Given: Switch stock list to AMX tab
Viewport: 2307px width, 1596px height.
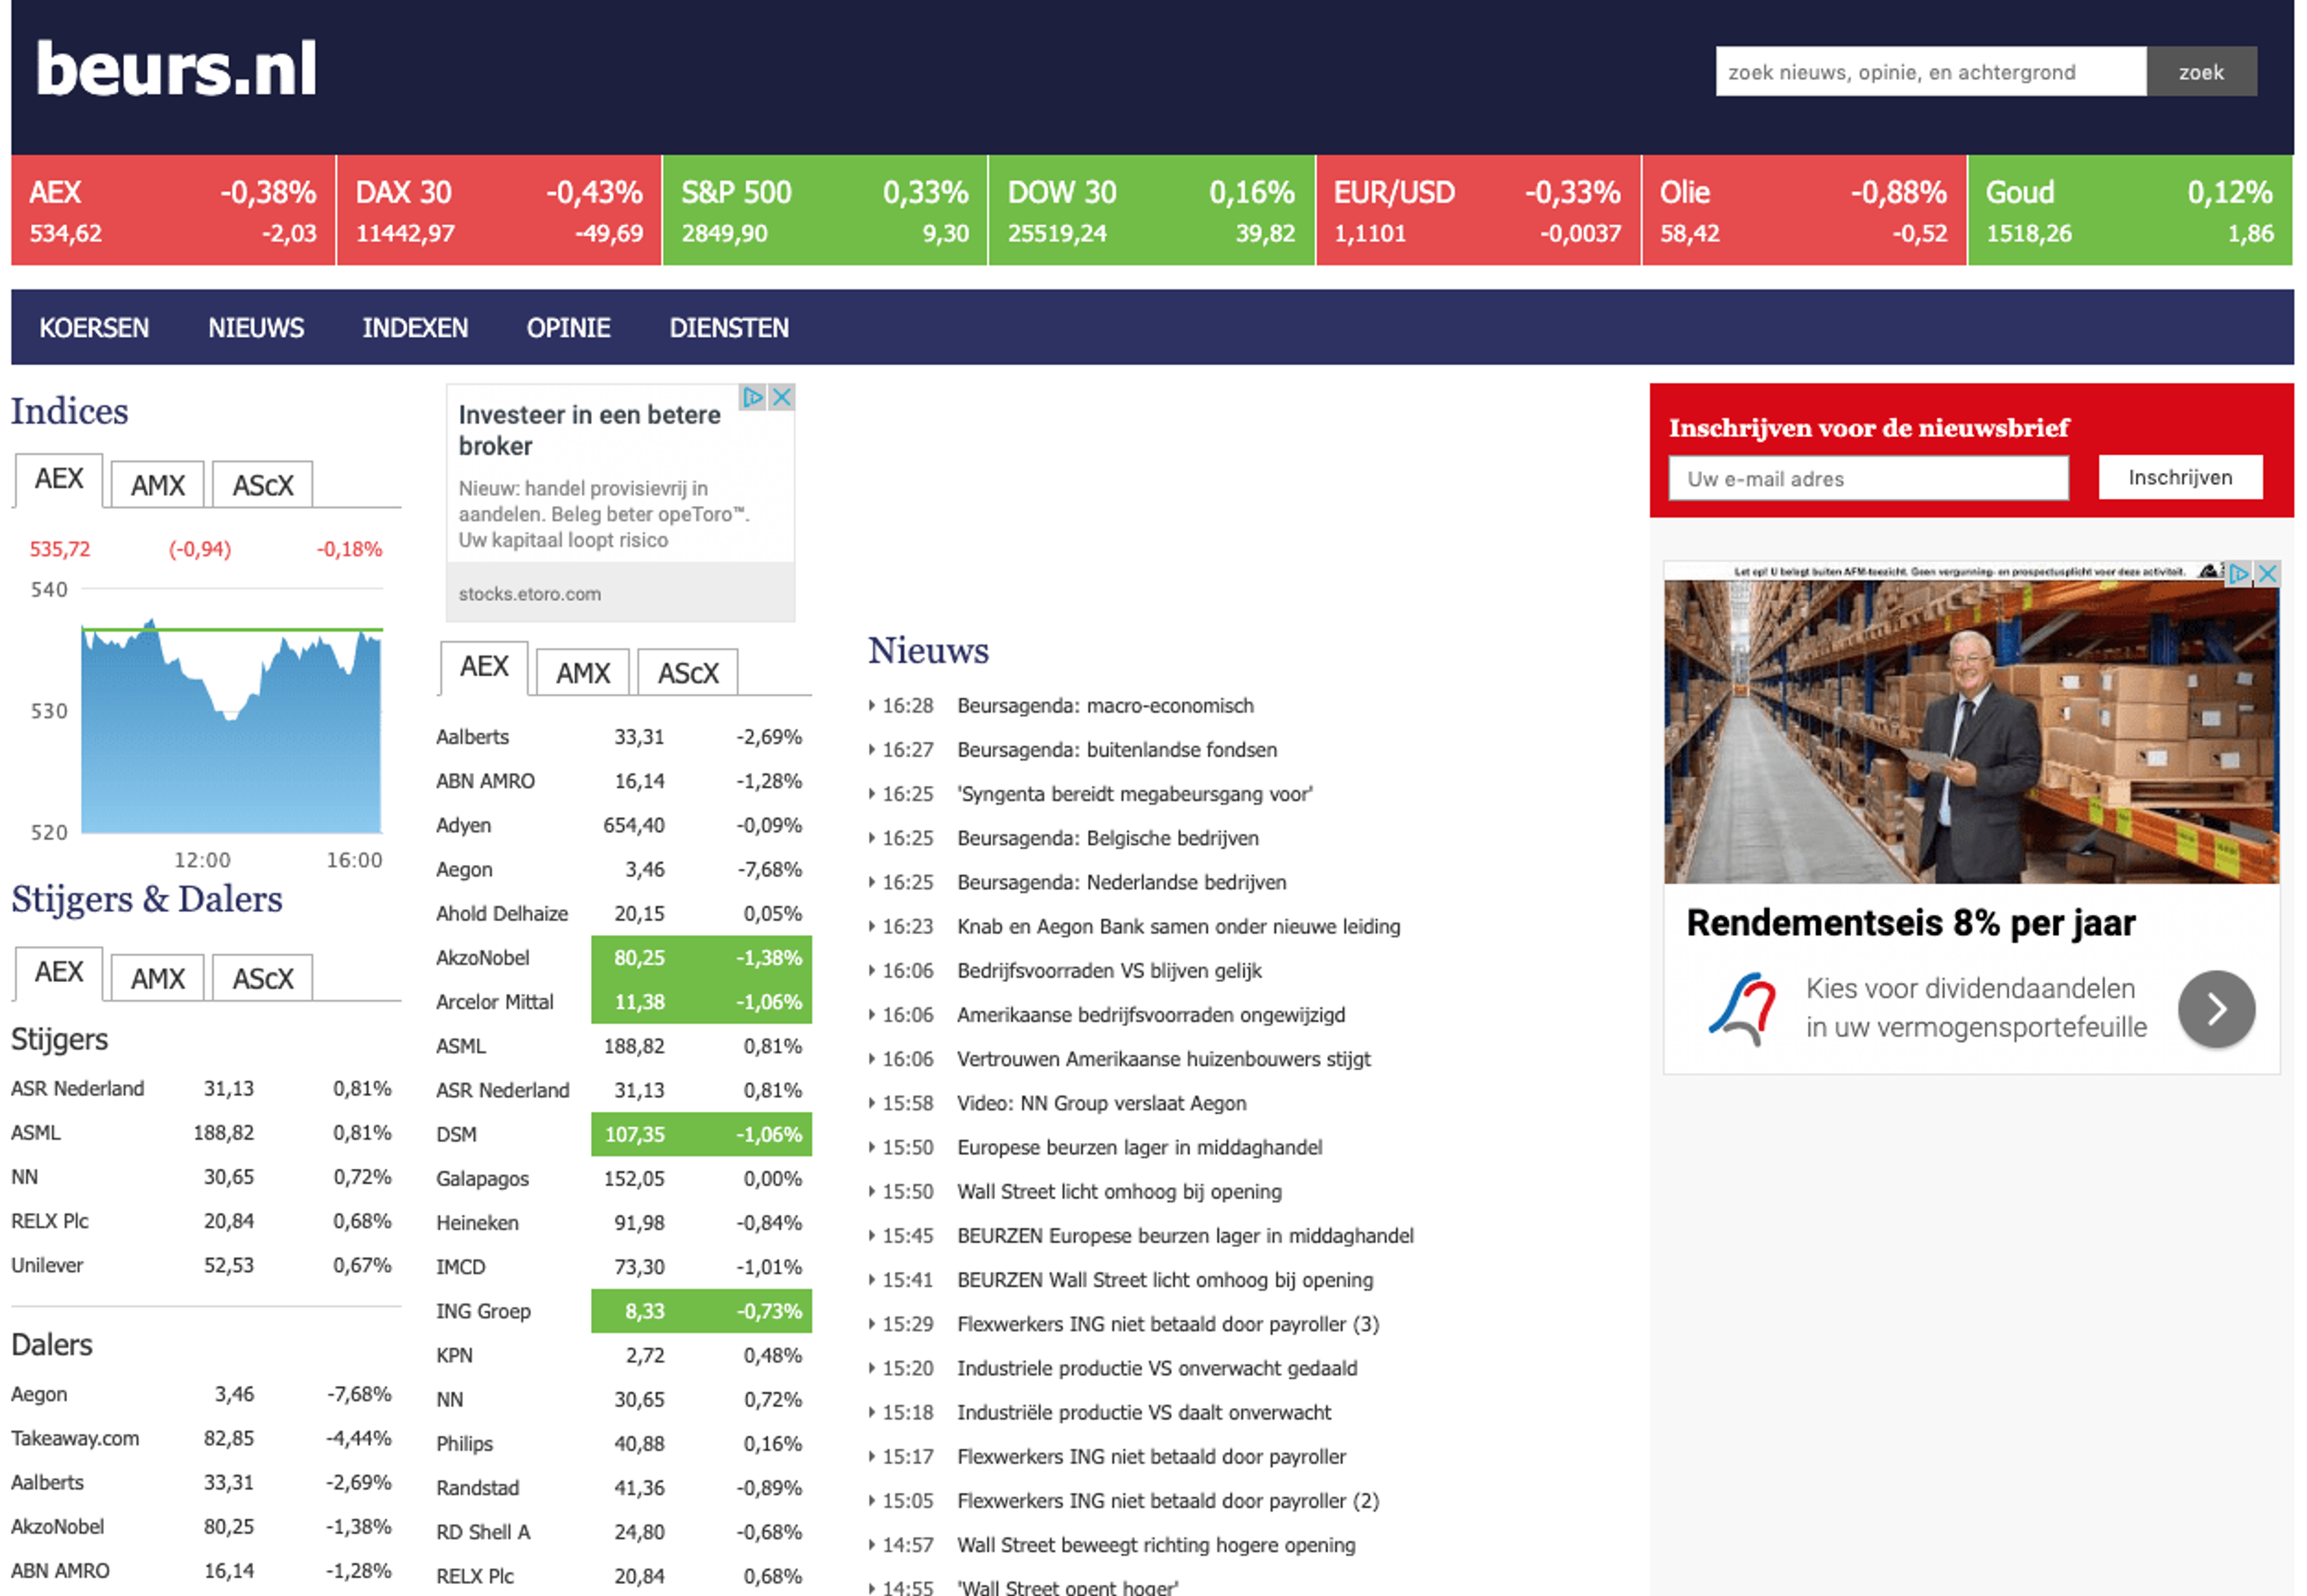Looking at the screenshot, I should [582, 673].
